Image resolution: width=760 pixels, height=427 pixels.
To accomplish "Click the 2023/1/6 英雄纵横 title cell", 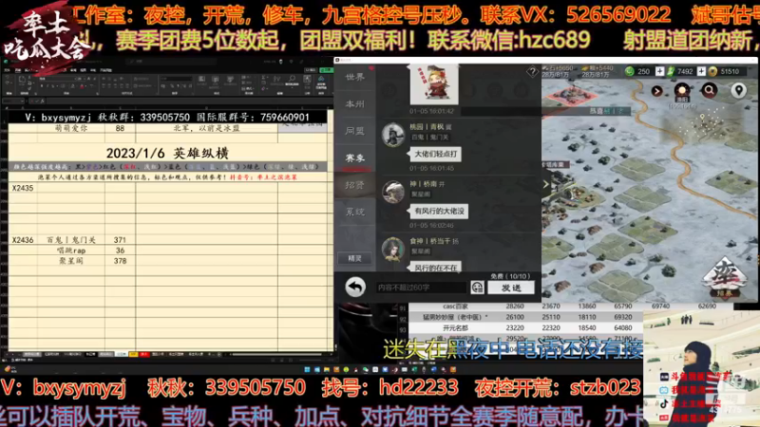I will click(167, 154).
